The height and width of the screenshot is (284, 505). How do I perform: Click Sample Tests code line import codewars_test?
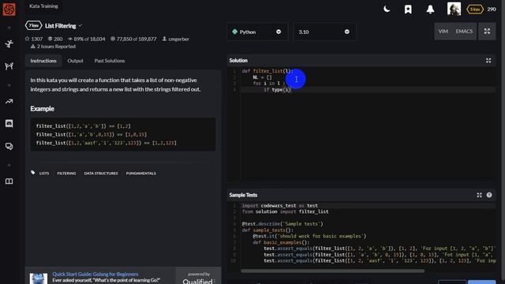point(280,205)
